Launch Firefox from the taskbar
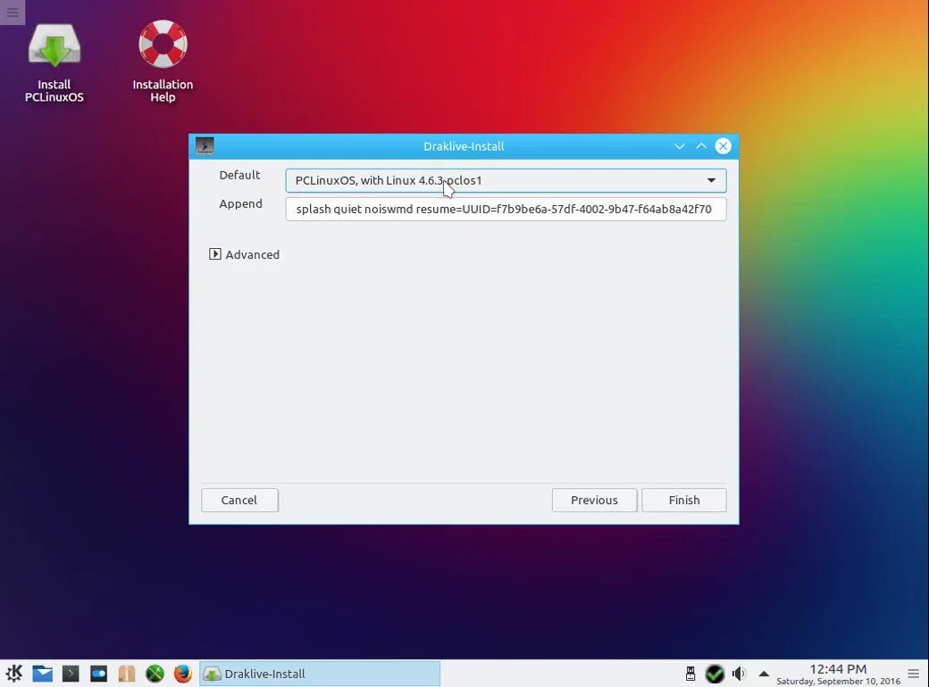929x687 pixels. pos(183,674)
